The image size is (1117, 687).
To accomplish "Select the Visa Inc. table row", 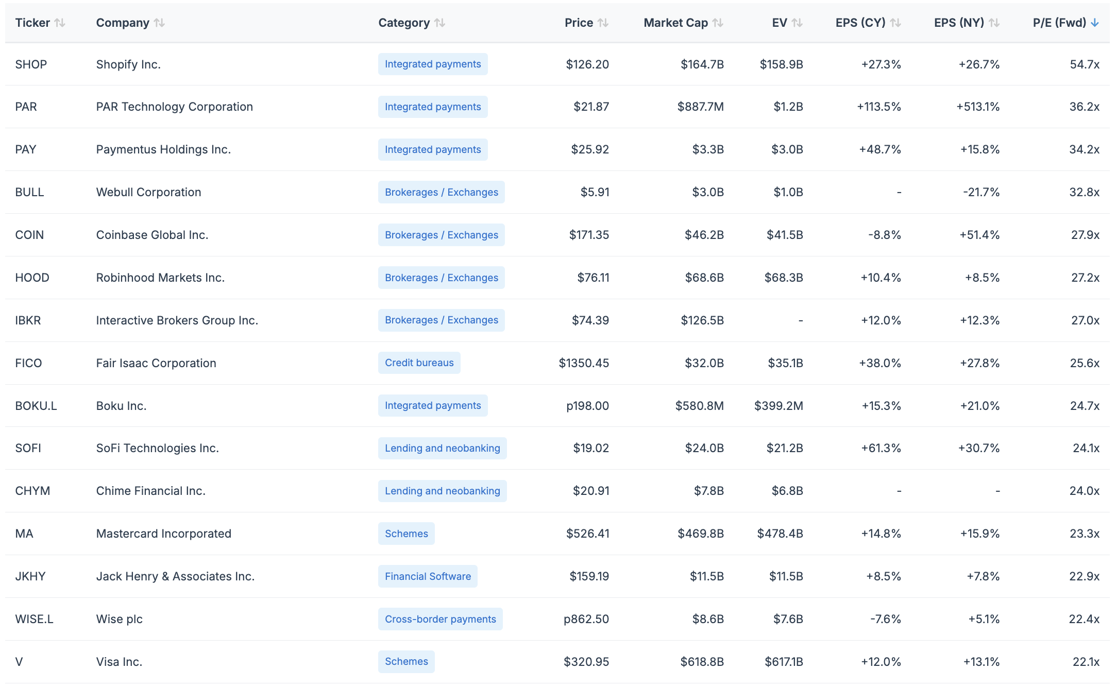I will 119,662.
